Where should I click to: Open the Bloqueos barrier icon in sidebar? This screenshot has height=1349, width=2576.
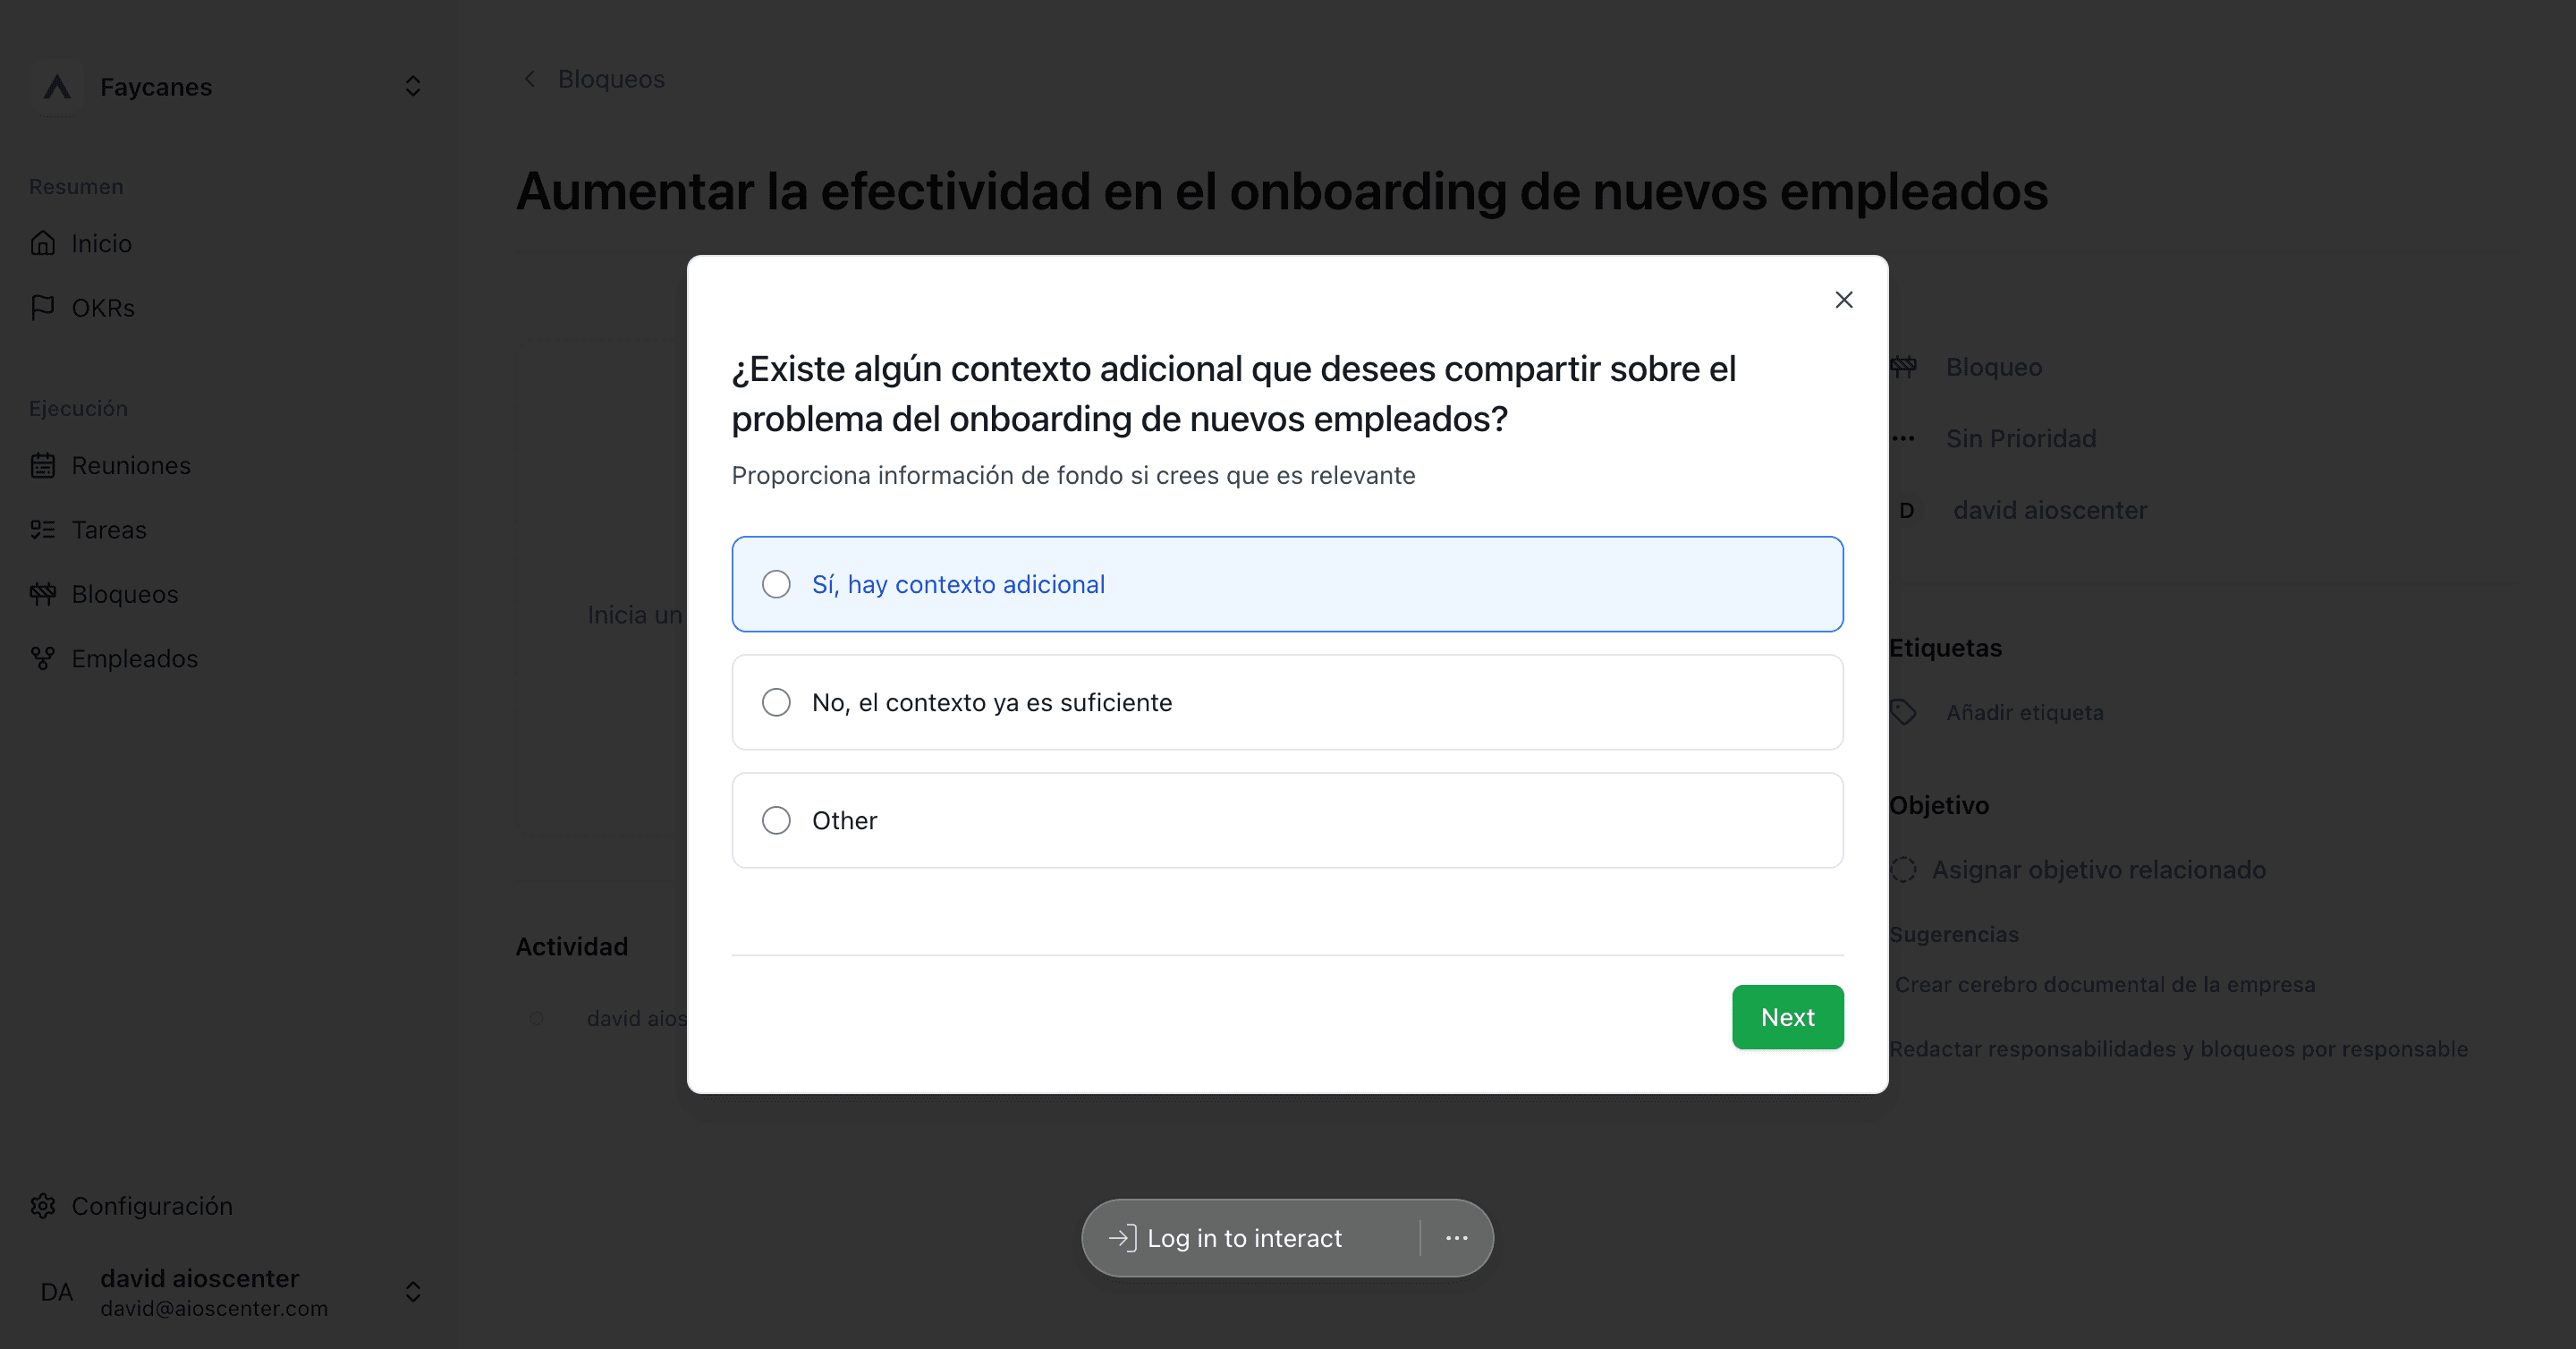coord(43,594)
